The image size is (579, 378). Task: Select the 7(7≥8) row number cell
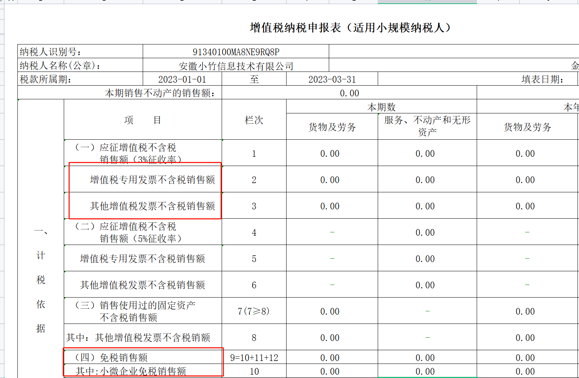(254, 311)
